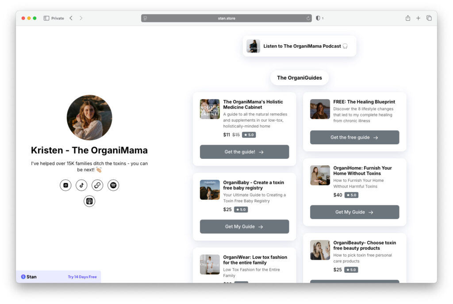Screen dimensions: 453x304
Task: Reload the page in address bar
Action: click(308, 18)
